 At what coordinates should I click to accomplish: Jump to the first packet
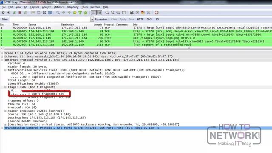80,13
